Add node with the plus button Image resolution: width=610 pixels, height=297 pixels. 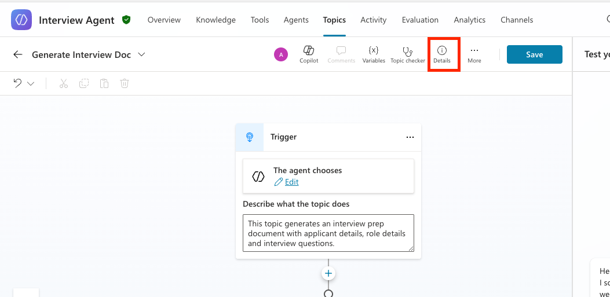click(x=328, y=273)
